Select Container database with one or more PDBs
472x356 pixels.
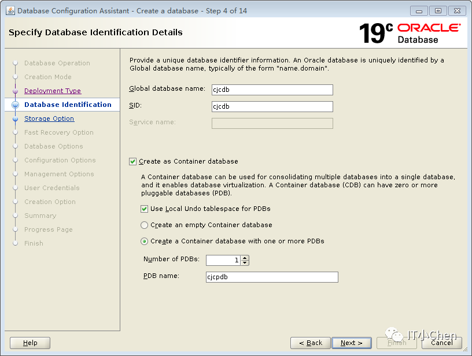[144, 241]
